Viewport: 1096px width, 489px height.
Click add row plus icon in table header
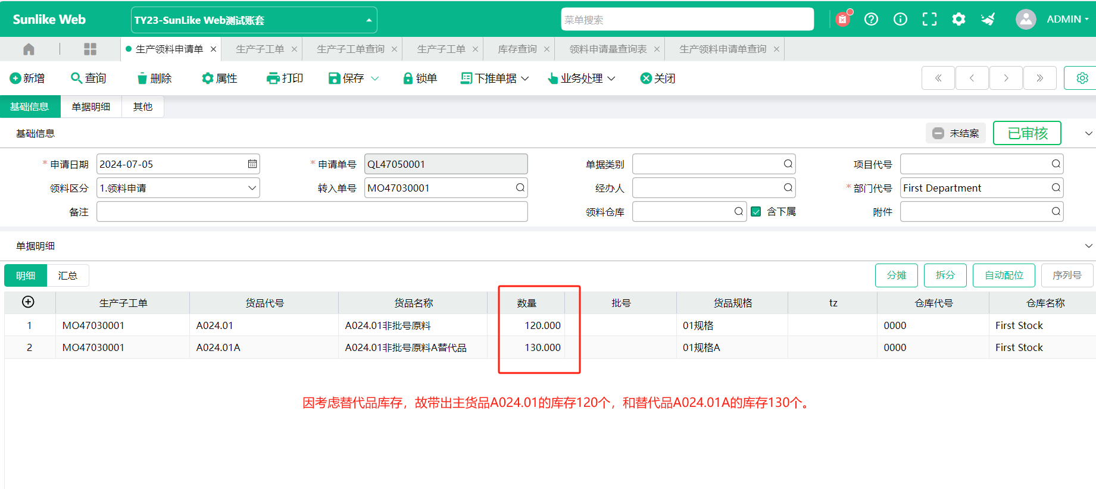coord(28,302)
